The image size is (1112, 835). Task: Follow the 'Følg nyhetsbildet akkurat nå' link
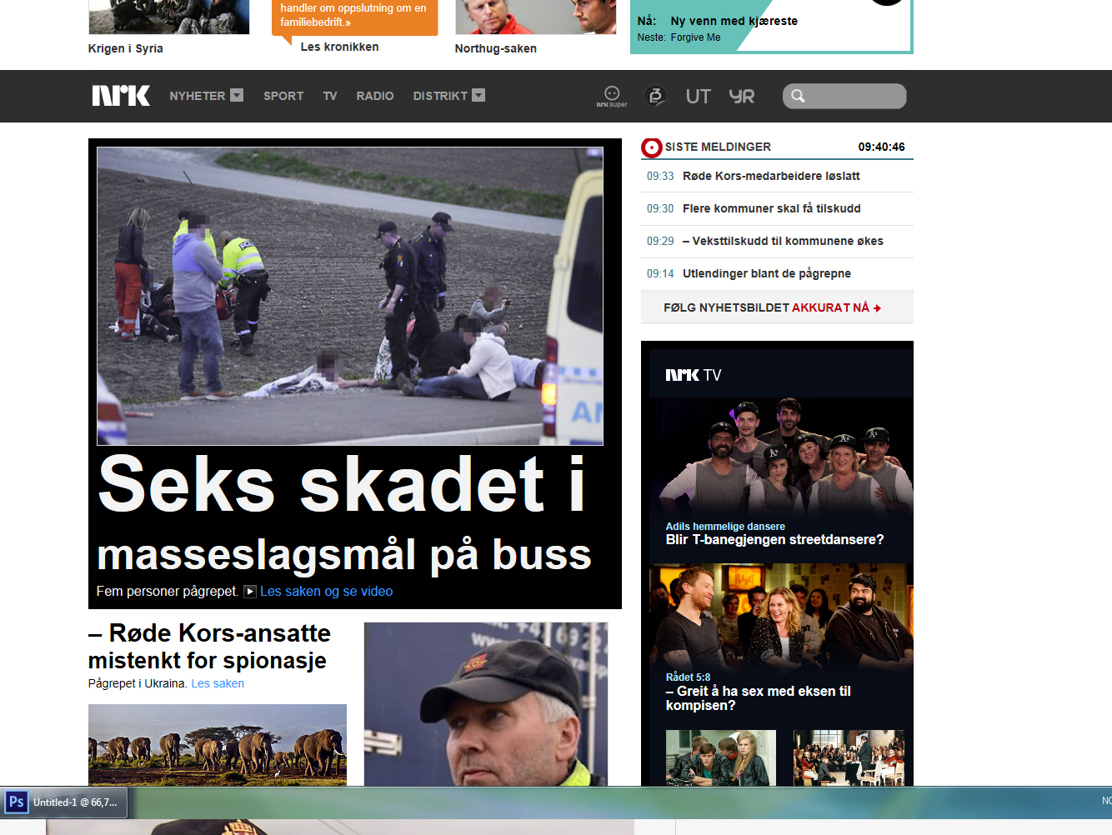pos(772,307)
